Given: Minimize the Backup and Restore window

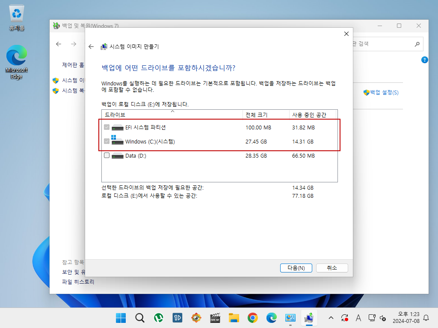Looking at the screenshot, I should pos(380,26).
